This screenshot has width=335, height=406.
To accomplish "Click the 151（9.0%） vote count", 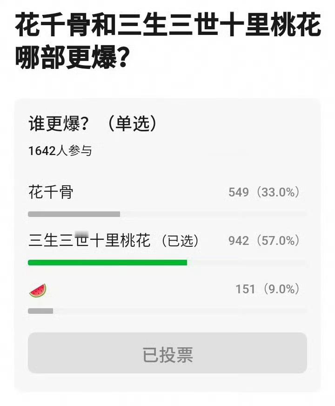I will (x=268, y=289).
